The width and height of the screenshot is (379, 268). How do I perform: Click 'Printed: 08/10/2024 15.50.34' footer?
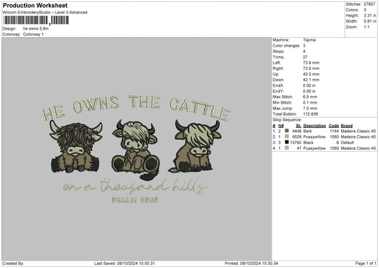[251, 263]
